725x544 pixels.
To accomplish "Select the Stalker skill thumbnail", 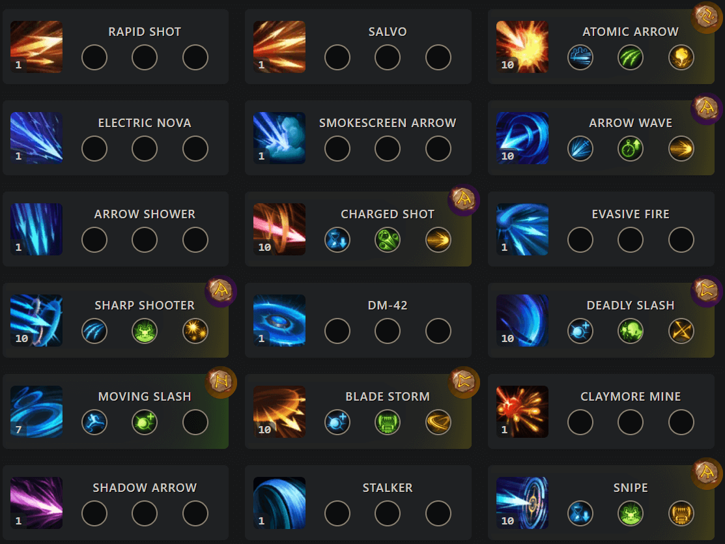I will coord(279,502).
